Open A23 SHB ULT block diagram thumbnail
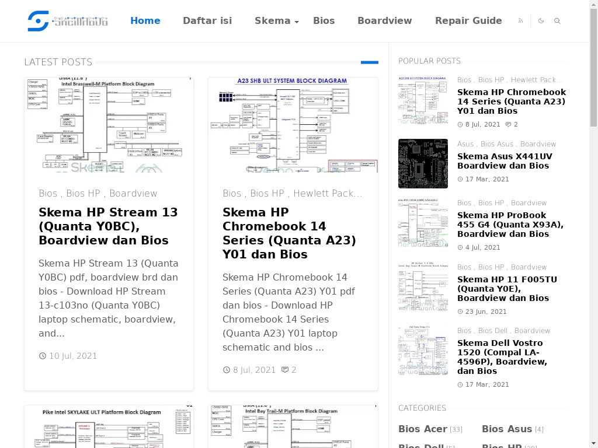 (x=293, y=125)
